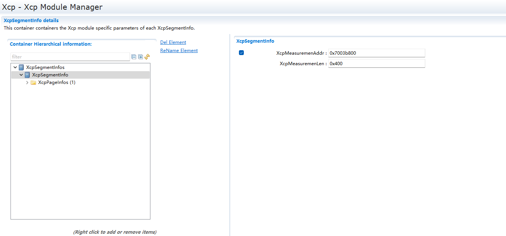Click the XcpSegmentInfo container icon

click(x=27, y=75)
